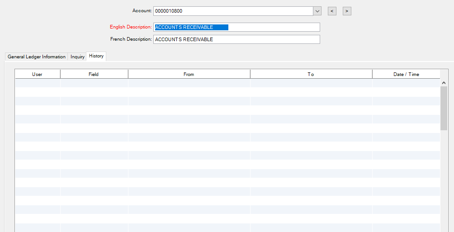Open the Inquiry tab
This screenshot has width=454, height=232.
[77, 57]
